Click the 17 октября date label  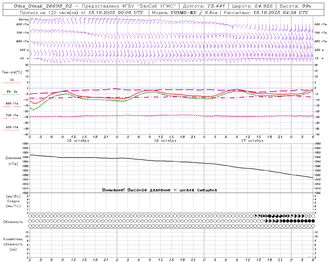tap(252, 141)
